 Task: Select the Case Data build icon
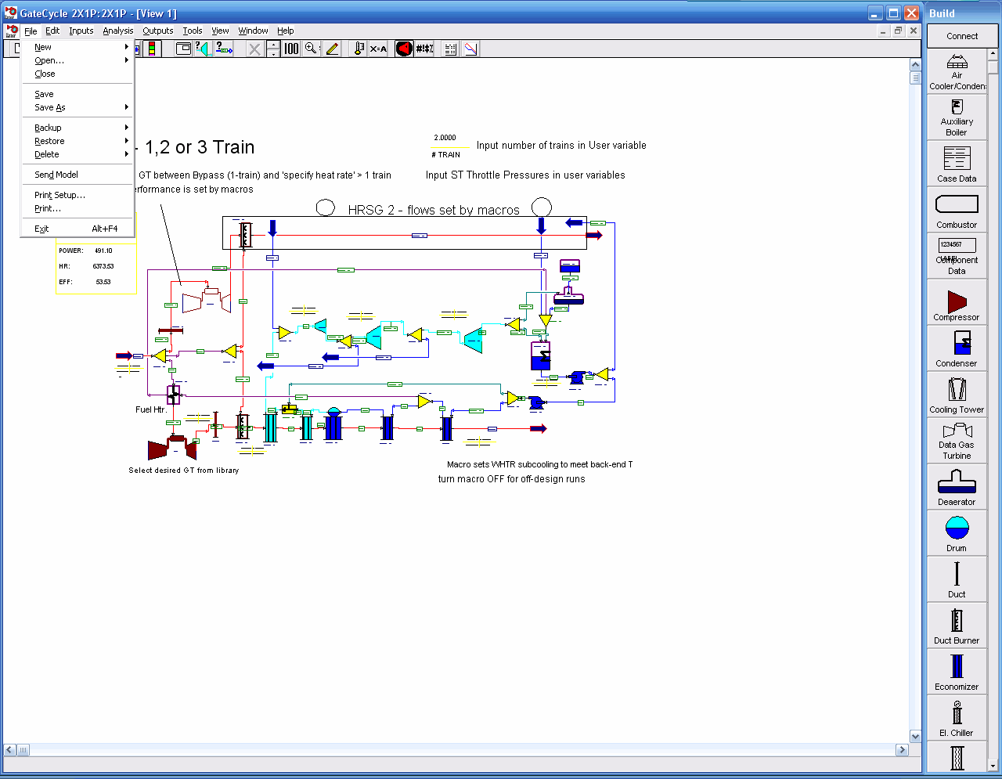click(957, 164)
